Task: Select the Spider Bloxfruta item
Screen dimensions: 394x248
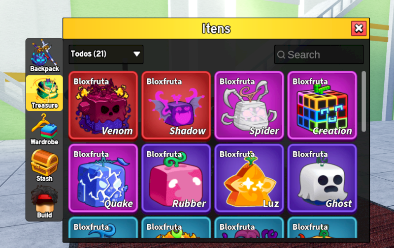Action: (x=249, y=105)
